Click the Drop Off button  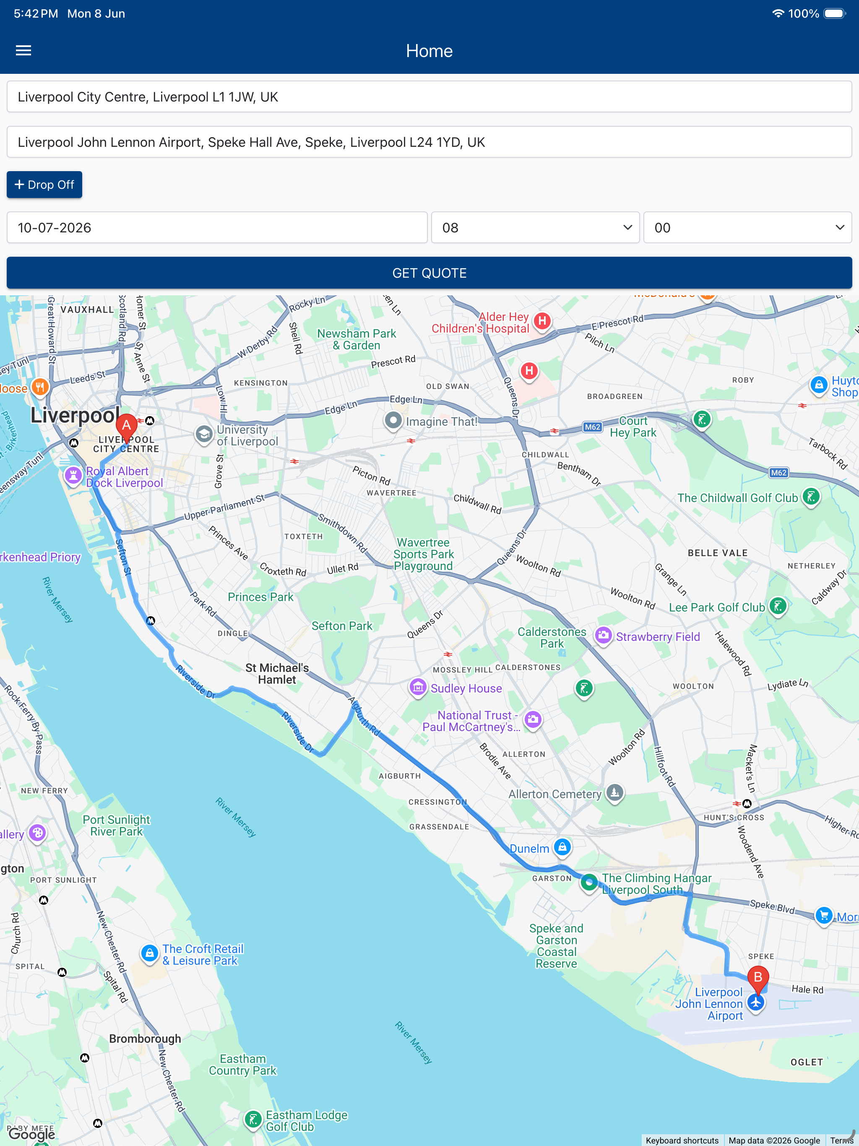click(44, 185)
